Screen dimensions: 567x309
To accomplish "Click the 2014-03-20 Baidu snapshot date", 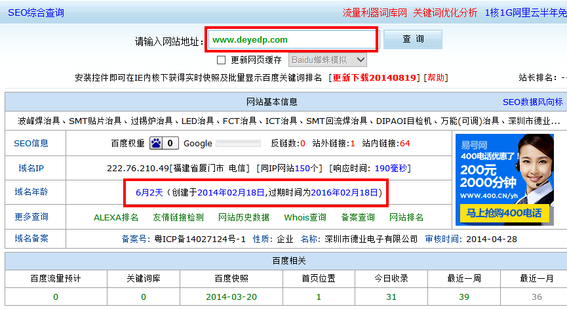I will point(231,297).
